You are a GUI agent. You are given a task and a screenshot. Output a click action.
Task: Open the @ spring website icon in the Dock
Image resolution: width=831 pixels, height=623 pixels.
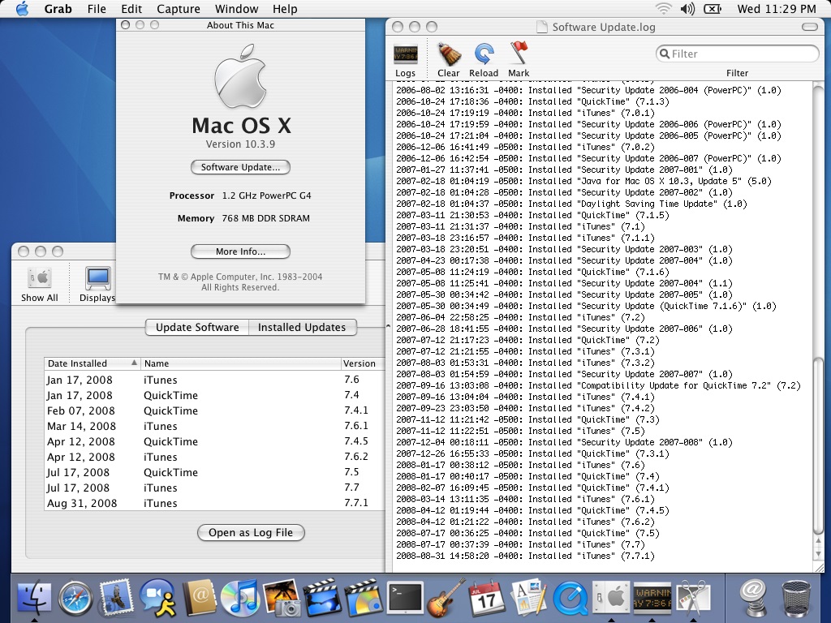pyautogui.click(x=753, y=598)
